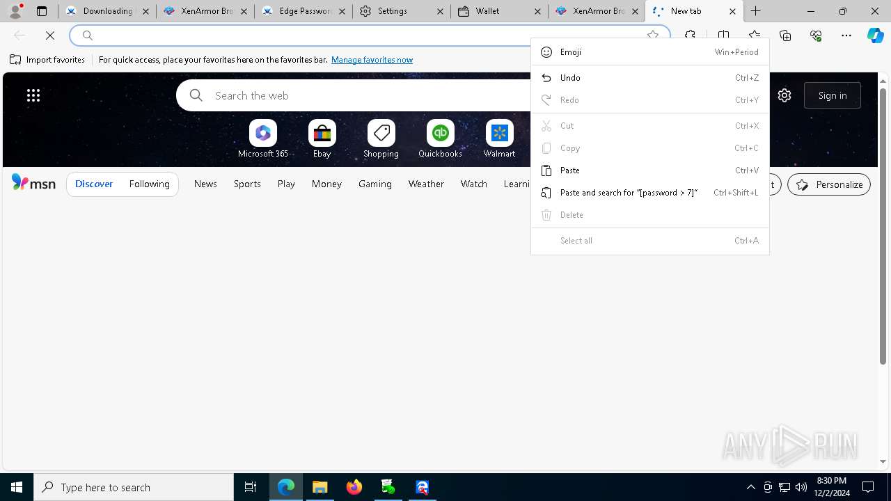Open the Browser essentials heart icon

click(x=816, y=35)
